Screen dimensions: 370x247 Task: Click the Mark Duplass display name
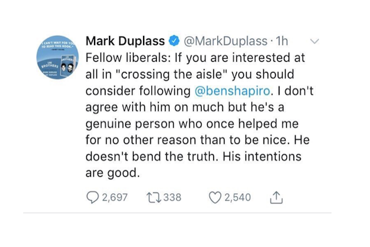coord(125,41)
